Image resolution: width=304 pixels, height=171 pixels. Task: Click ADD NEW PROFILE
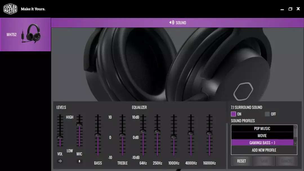[x=264, y=150]
